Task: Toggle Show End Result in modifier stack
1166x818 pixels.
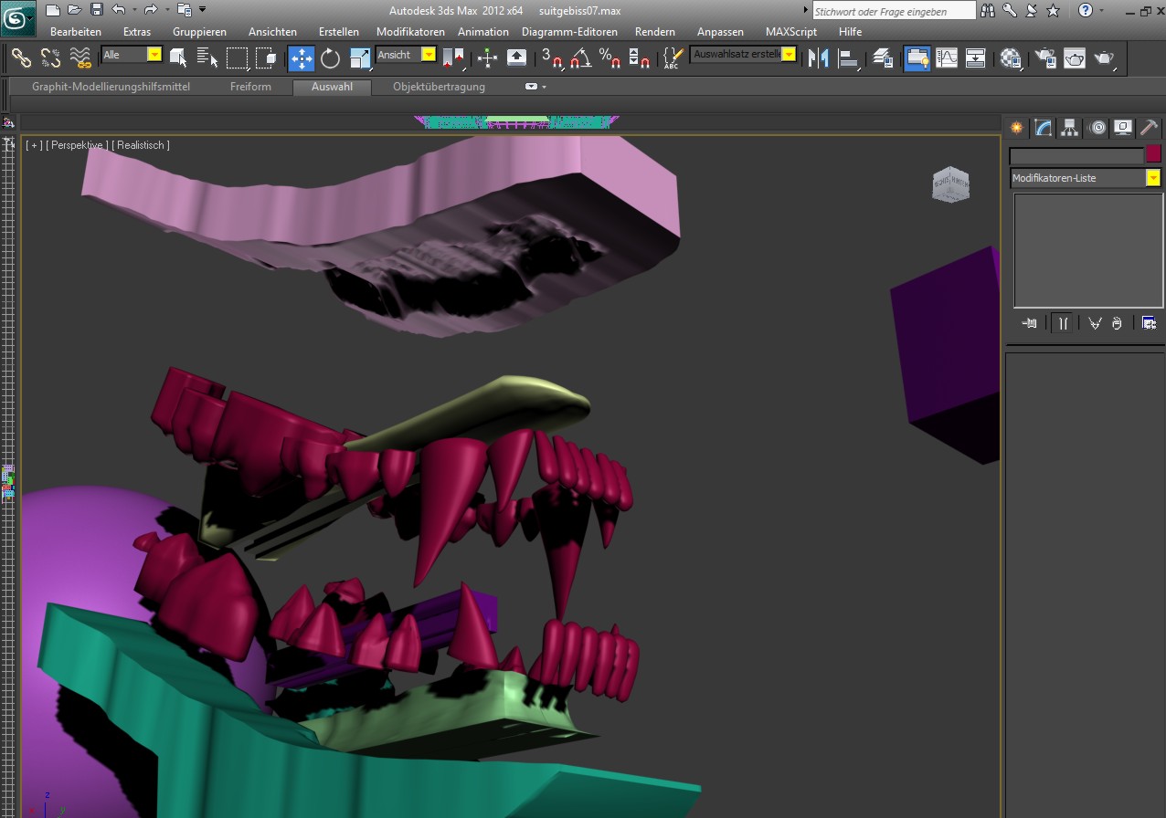Action: [x=1063, y=323]
